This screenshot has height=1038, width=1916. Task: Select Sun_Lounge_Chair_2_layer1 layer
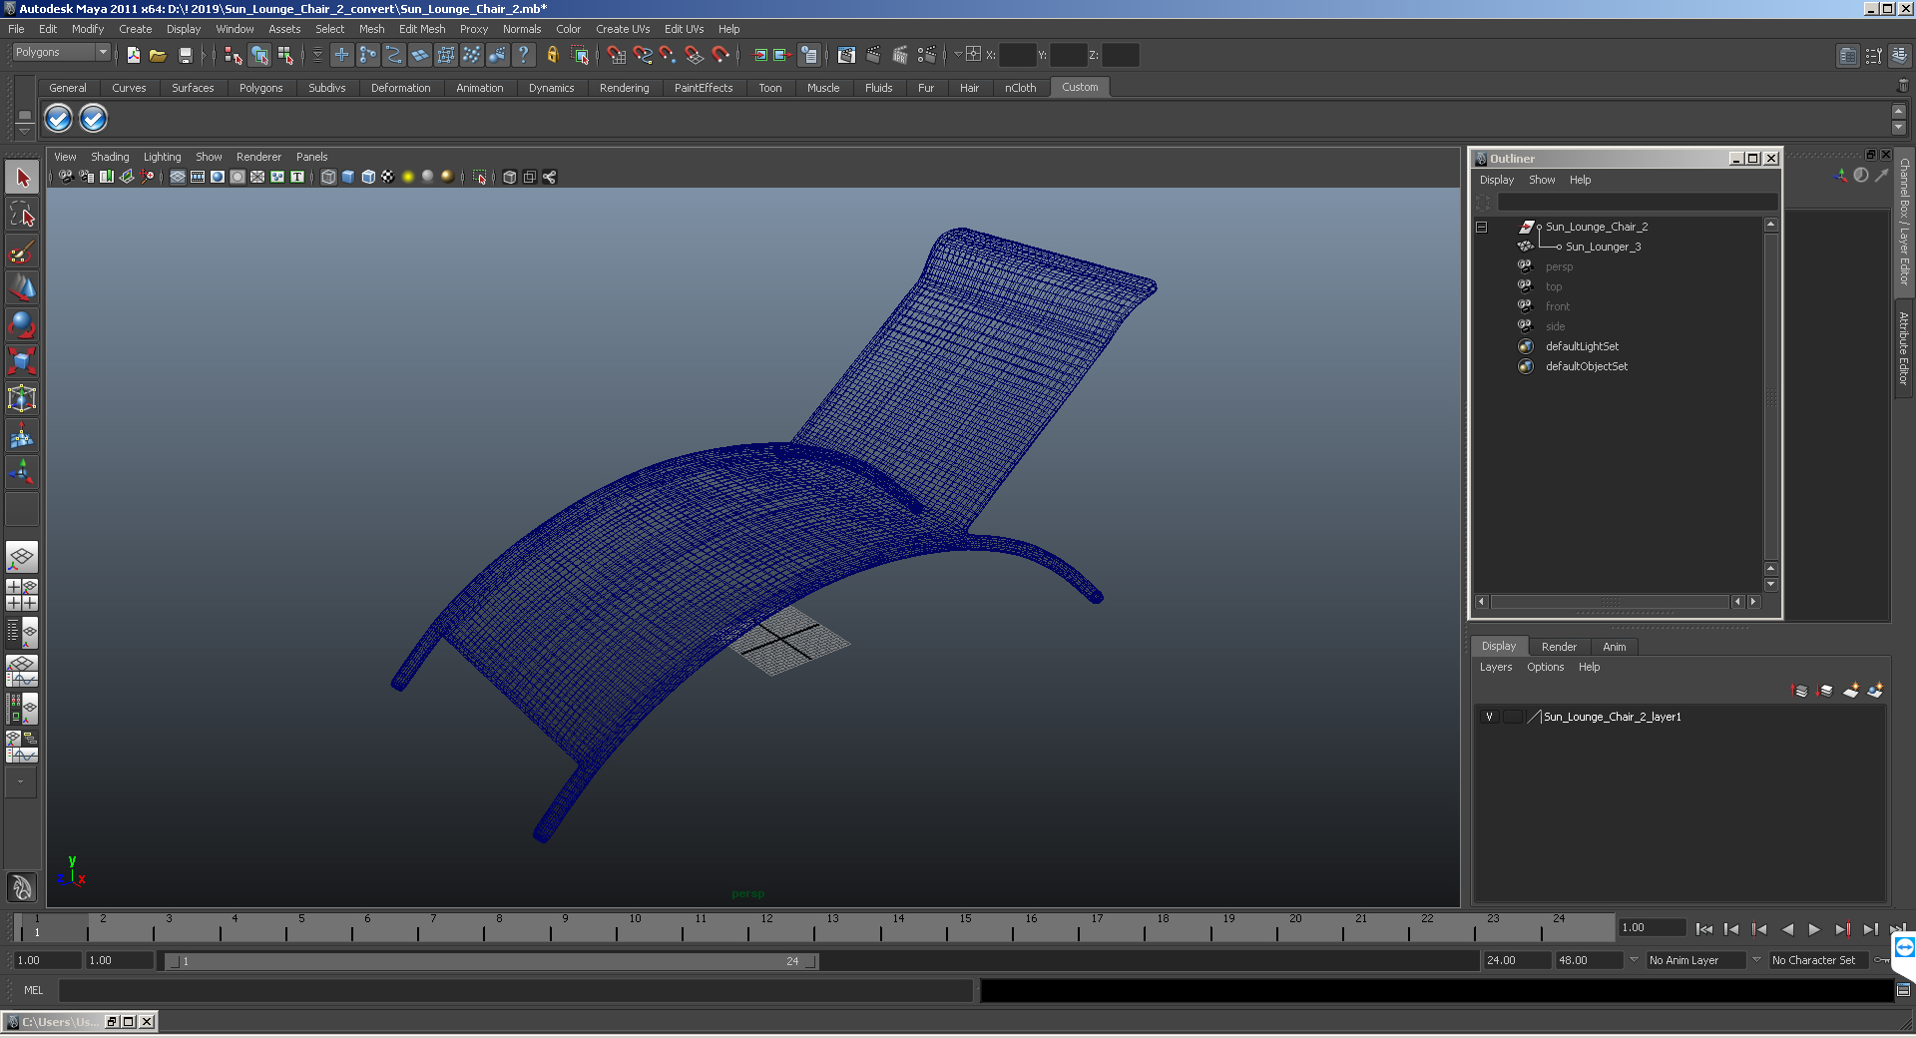1613,717
